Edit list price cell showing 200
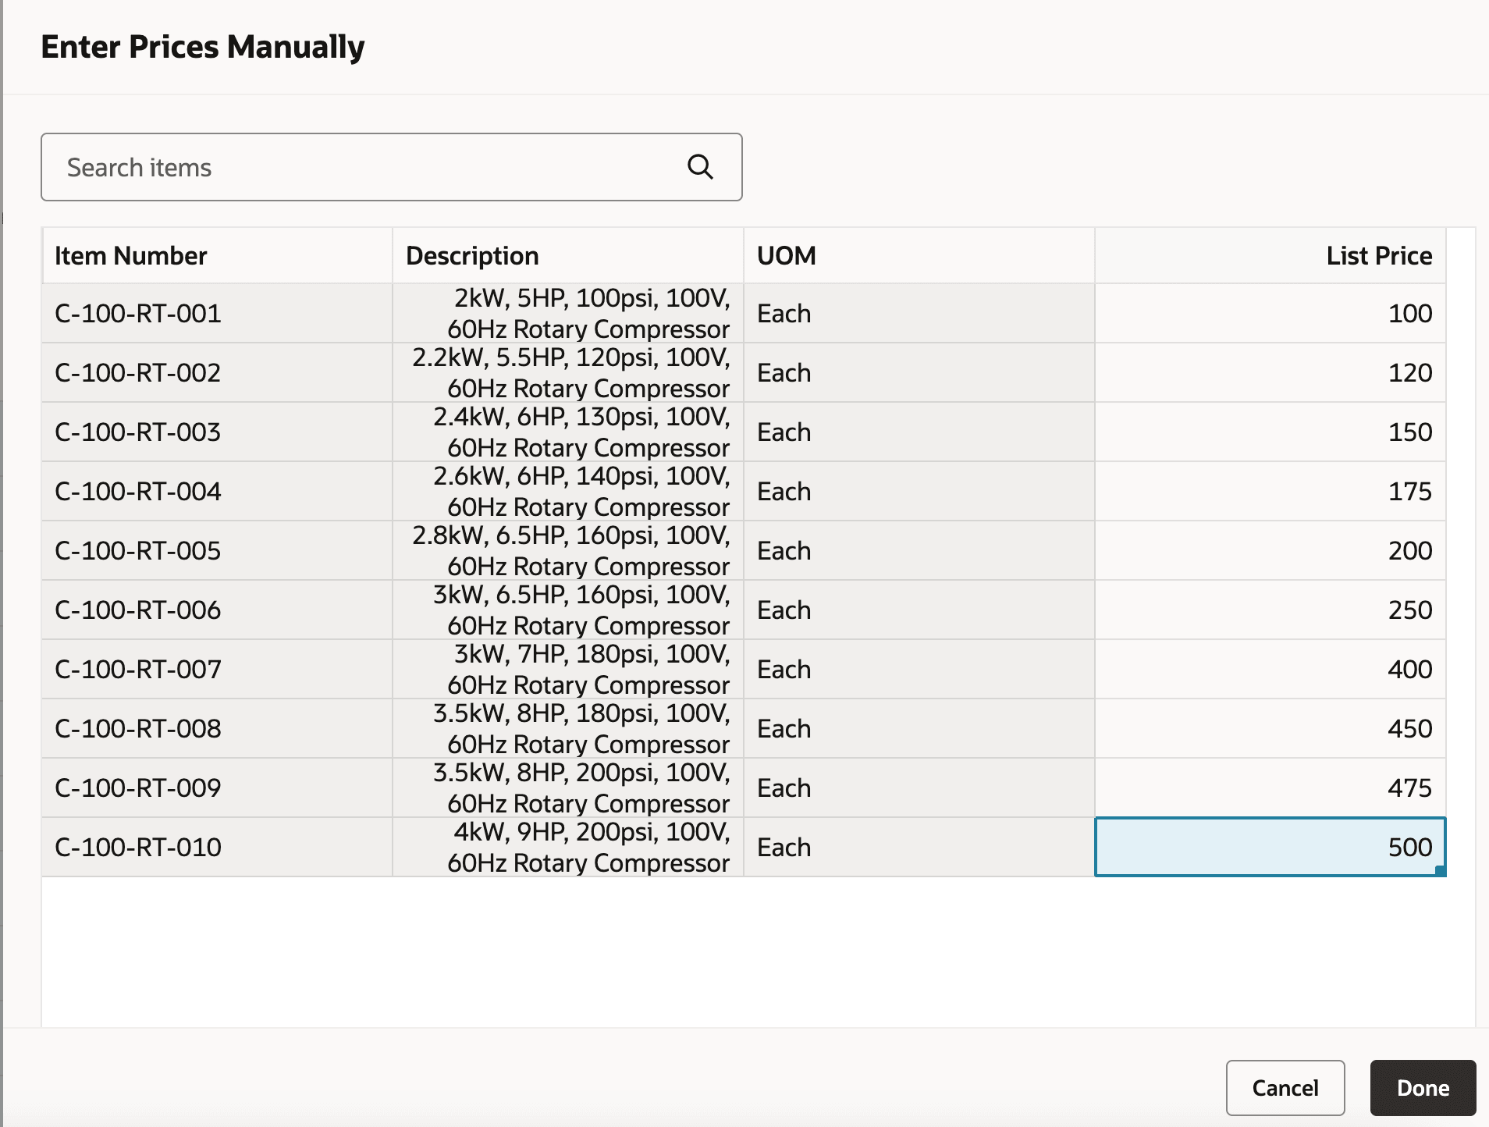Screen dimensions: 1489x1127 (1270, 551)
